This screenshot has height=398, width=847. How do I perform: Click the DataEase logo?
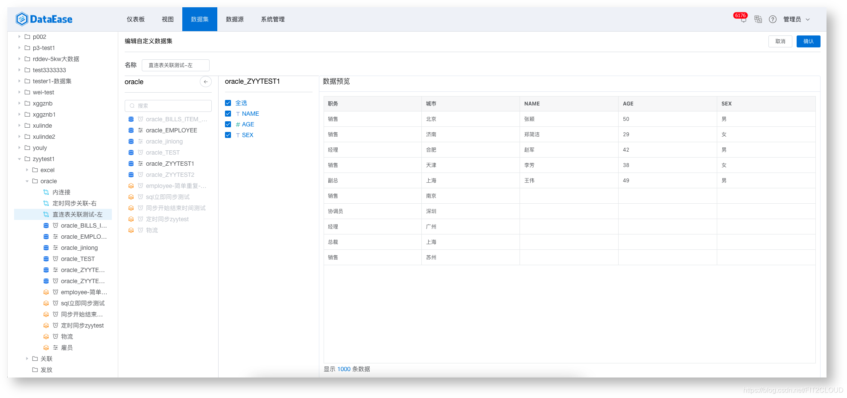click(x=44, y=19)
